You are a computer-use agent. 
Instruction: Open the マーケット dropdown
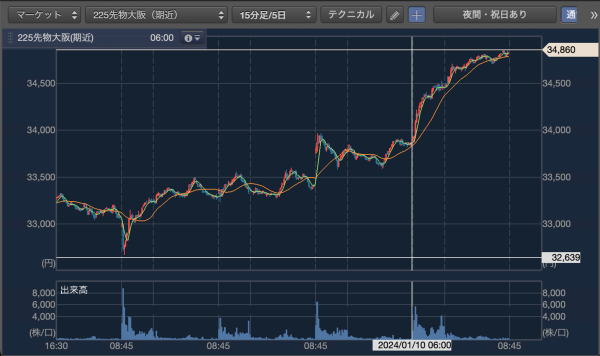[45, 15]
